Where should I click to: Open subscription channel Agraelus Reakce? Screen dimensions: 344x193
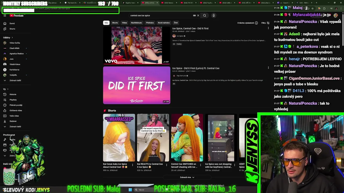coord(17,54)
